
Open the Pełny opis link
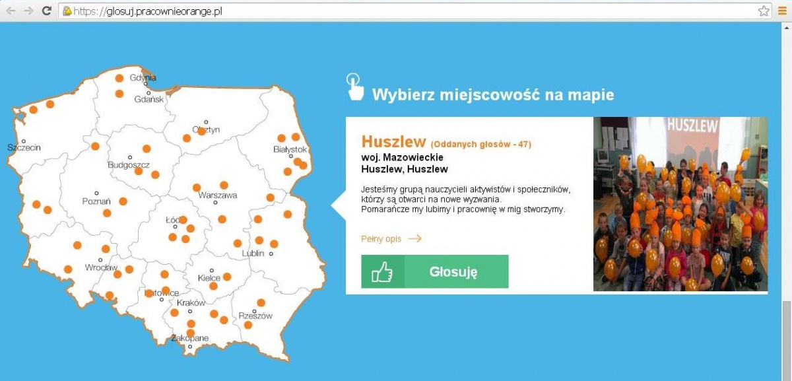pos(391,239)
